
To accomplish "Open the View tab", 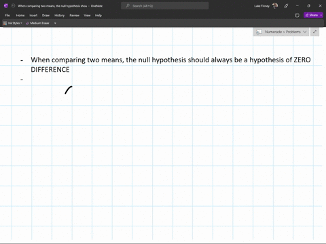I will click(x=87, y=16).
